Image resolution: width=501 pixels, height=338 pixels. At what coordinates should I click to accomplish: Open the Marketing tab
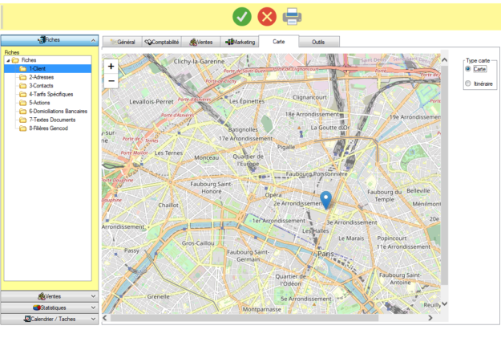click(240, 41)
